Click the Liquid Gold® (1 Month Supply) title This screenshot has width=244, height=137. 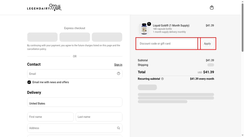click(x=171, y=25)
